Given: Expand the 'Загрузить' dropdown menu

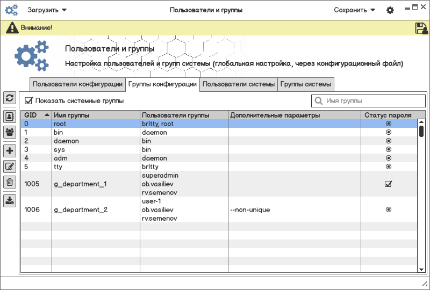Looking at the screenshot, I should [47, 10].
